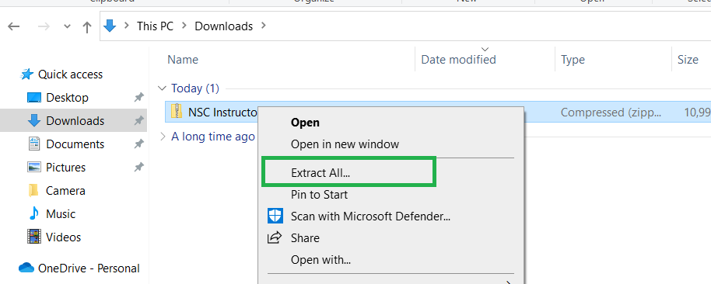Image resolution: width=711 pixels, height=284 pixels.
Task: Click the Pictures icon in sidebar
Action: pyautogui.click(x=34, y=168)
